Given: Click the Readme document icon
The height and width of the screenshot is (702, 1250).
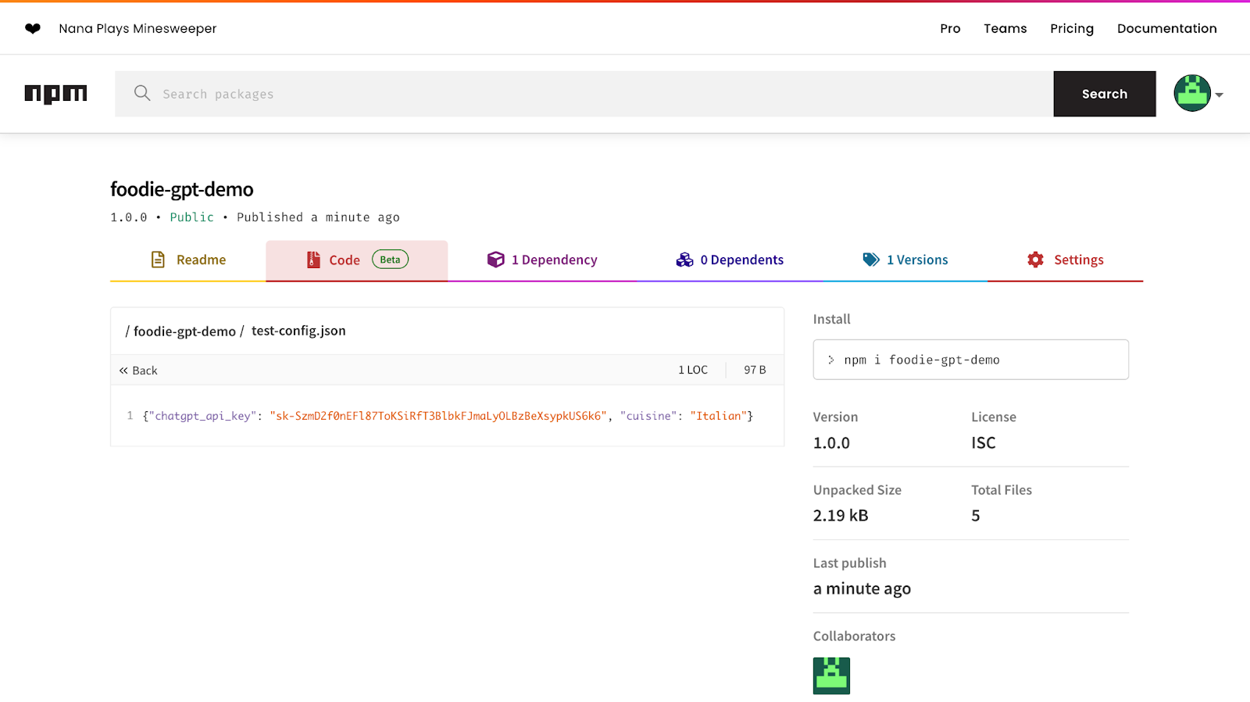Looking at the screenshot, I should point(158,260).
